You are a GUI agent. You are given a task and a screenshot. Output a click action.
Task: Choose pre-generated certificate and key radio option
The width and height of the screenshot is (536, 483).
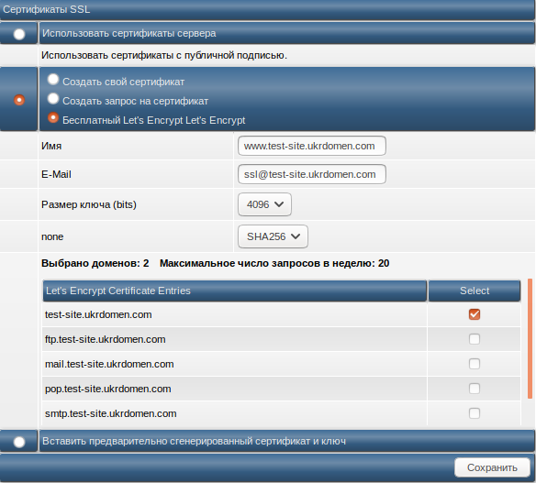point(19,442)
